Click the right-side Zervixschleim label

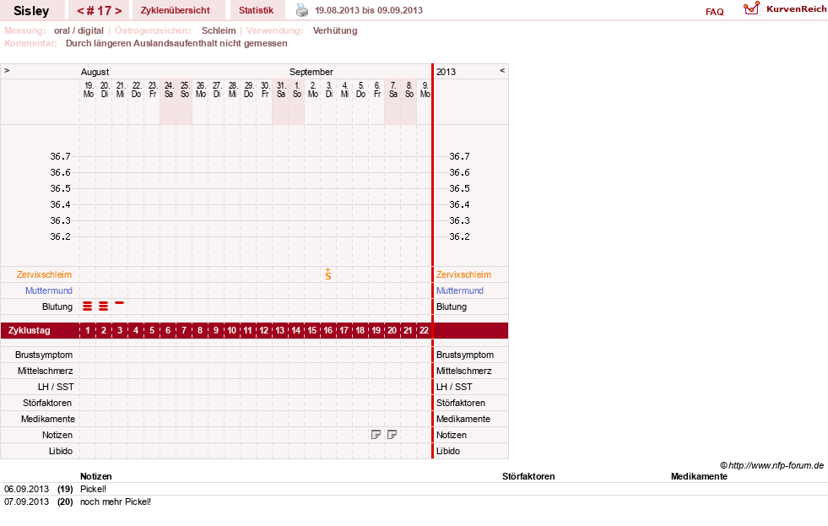(x=463, y=274)
